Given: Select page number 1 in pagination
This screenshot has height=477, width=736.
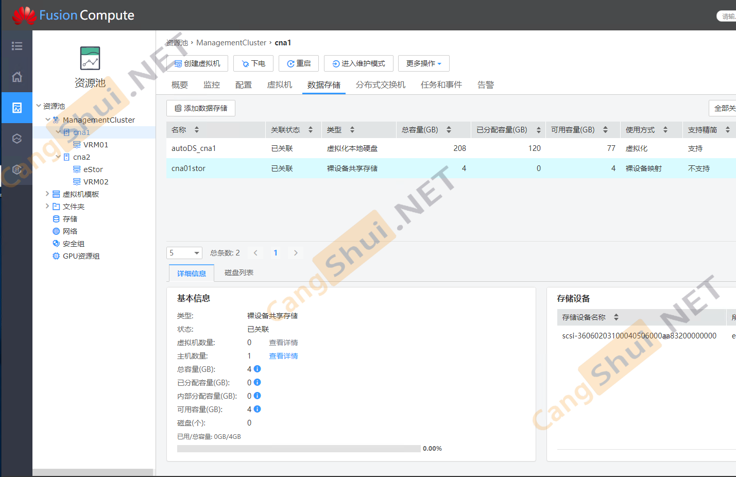Looking at the screenshot, I should click(x=276, y=253).
